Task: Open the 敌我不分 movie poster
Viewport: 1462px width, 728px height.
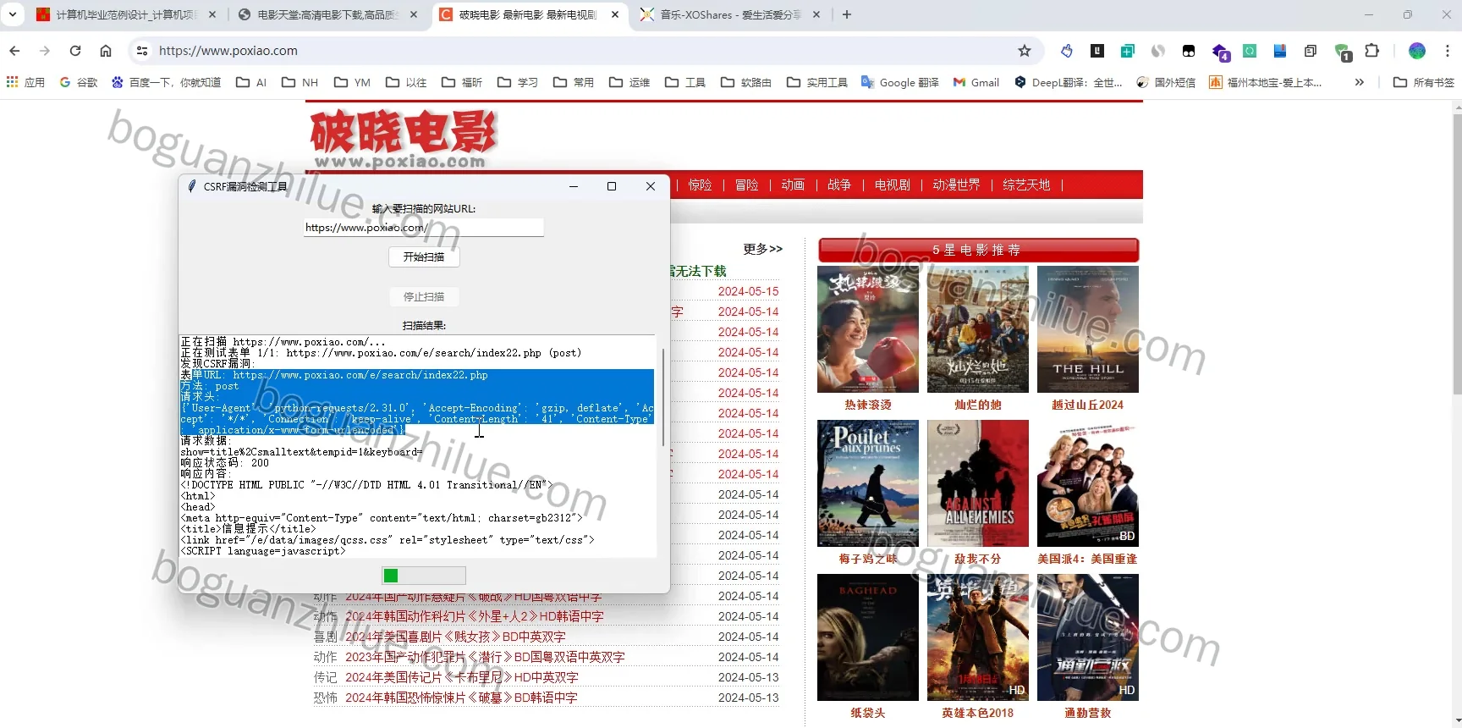Action: click(978, 483)
